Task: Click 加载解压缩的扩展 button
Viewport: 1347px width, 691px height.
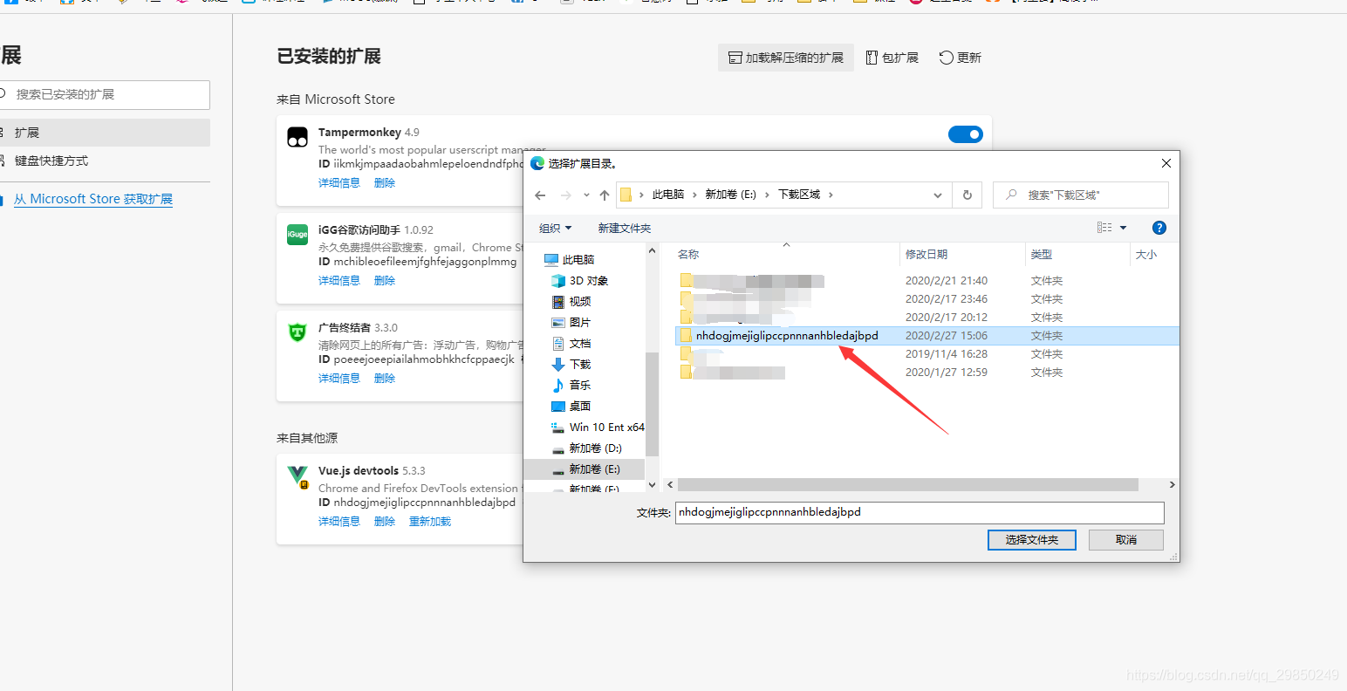Action: coord(786,58)
